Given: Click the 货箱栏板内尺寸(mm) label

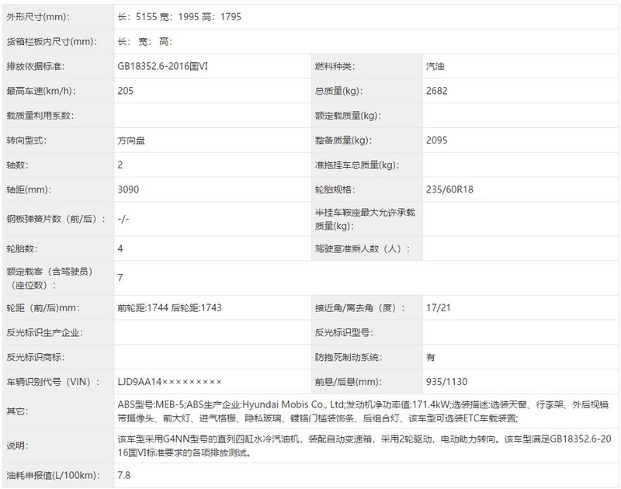Looking at the screenshot, I should point(51,42).
